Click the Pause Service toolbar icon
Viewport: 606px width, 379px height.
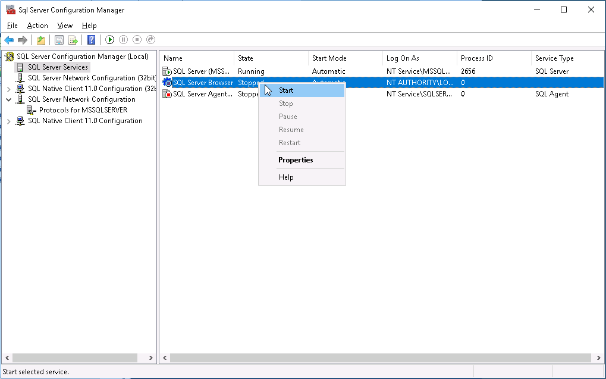(123, 39)
